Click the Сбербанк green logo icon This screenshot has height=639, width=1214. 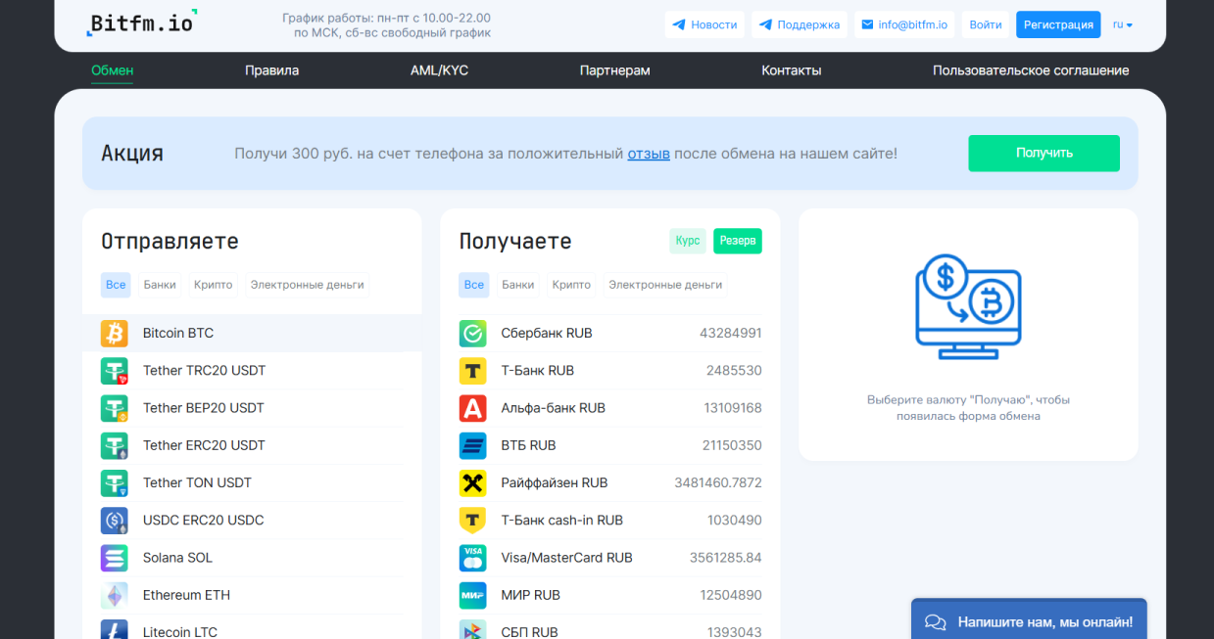point(473,334)
